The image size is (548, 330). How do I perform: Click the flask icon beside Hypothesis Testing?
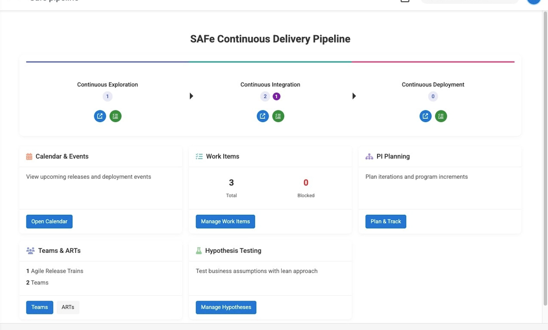199,250
